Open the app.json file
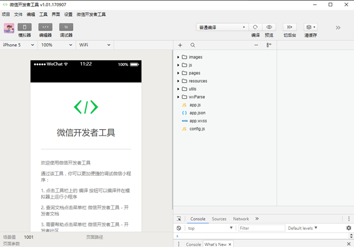 coord(197,113)
